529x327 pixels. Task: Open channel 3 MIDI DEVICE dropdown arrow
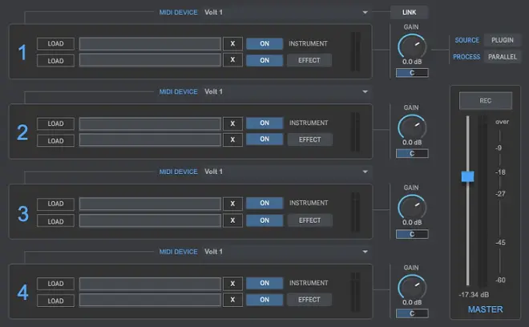pyautogui.click(x=365, y=172)
